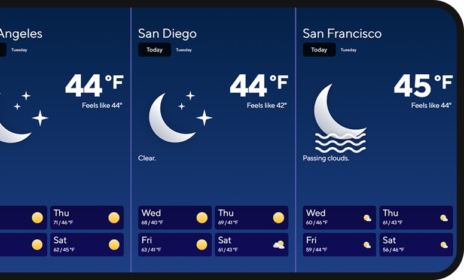Click San Francisco 45 °F temperature reading
This screenshot has height=280, width=464.
(x=422, y=86)
